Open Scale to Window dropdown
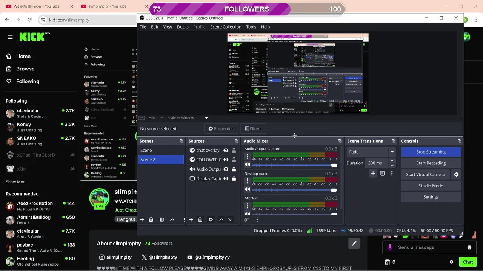This screenshot has width=483, height=271. (x=188, y=118)
